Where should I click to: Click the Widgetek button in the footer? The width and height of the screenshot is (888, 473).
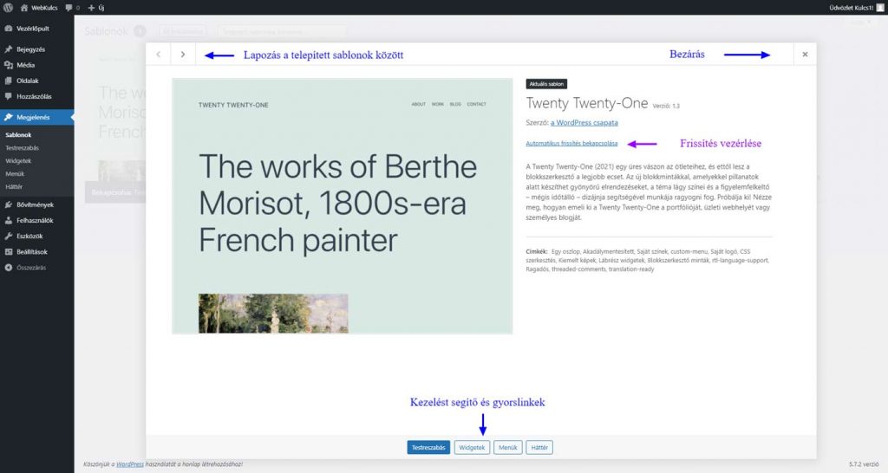point(472,448)
